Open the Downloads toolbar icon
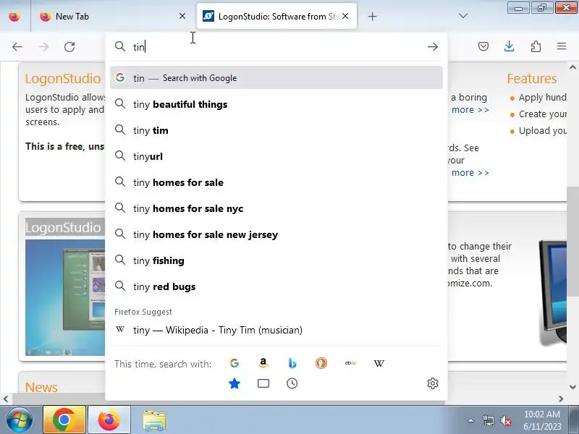This screenshot has width=579, height=434. (x=510, y=46)
